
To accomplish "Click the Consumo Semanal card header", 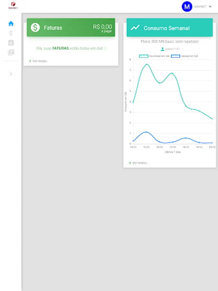I will [x=170, y=28].
